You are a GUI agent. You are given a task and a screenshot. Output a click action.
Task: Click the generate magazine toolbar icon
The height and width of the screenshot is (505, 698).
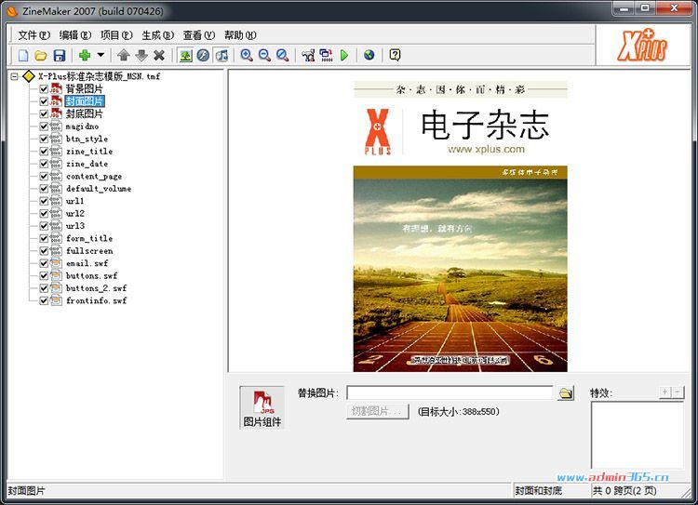tap(327, 55)
